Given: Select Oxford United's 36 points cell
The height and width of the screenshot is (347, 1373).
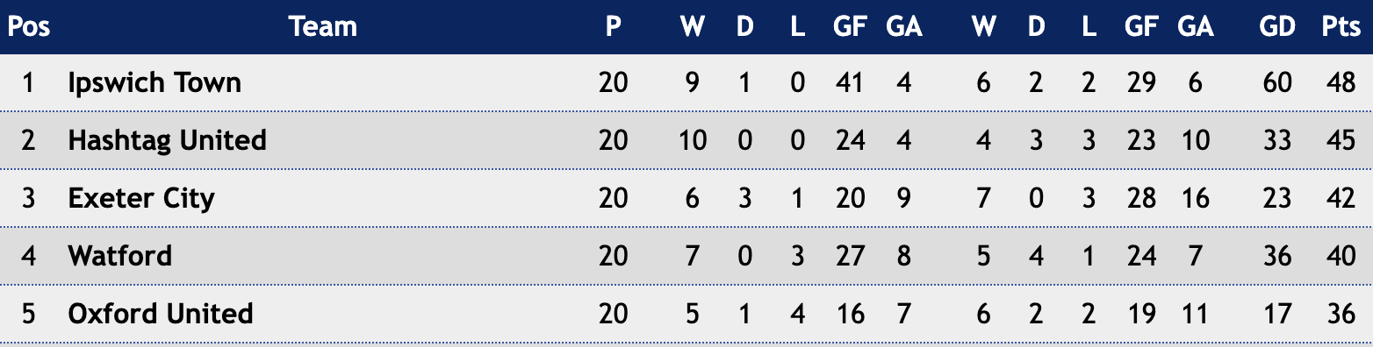Looking at the screenshot, I should 1341,314.
